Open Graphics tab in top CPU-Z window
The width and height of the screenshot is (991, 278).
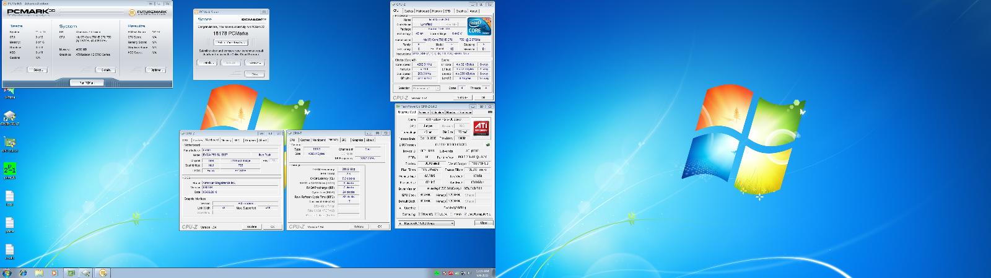461,11
